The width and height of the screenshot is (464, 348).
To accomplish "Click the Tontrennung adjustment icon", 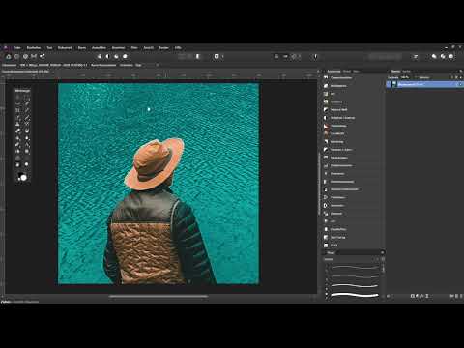I will point(326,126).
